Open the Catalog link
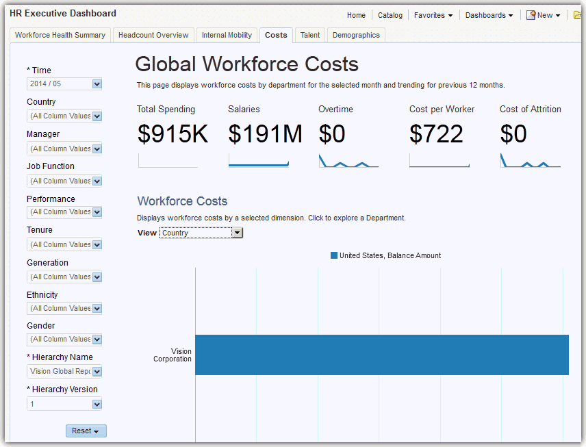 (x=390, y=15)
